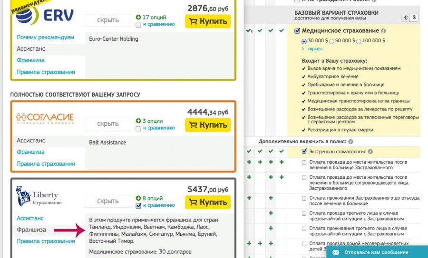Click the Liberty Страхование logo

click(39, 196)
